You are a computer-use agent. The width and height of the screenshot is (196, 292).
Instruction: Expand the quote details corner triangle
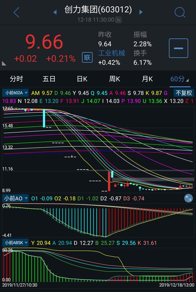point(4,63)
